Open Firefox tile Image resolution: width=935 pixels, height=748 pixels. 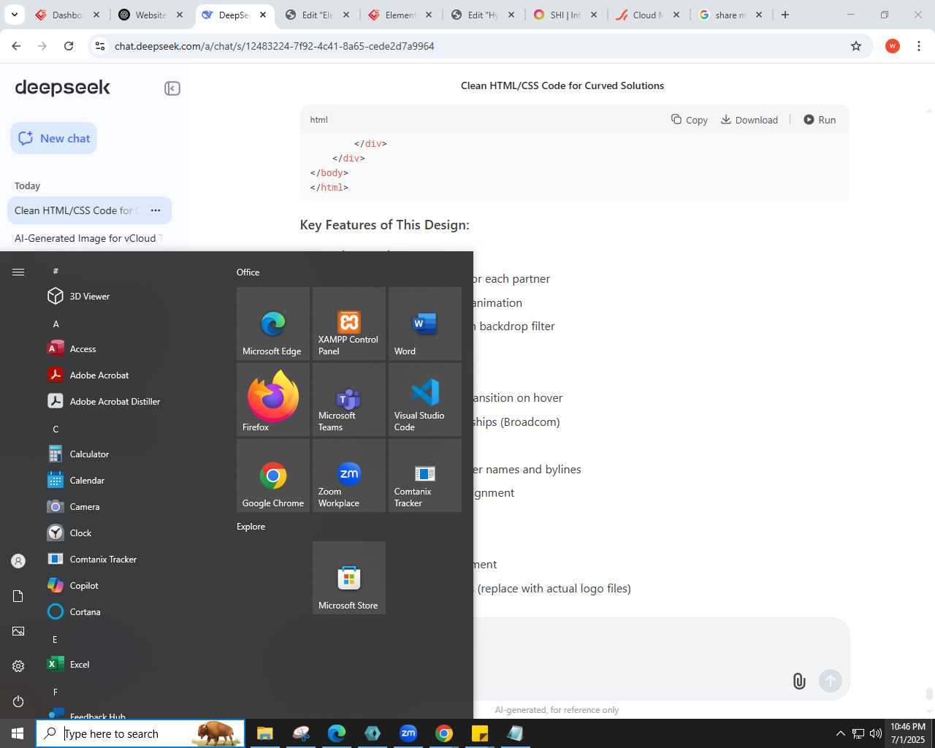pyautogui.click(x=273, y=400)
